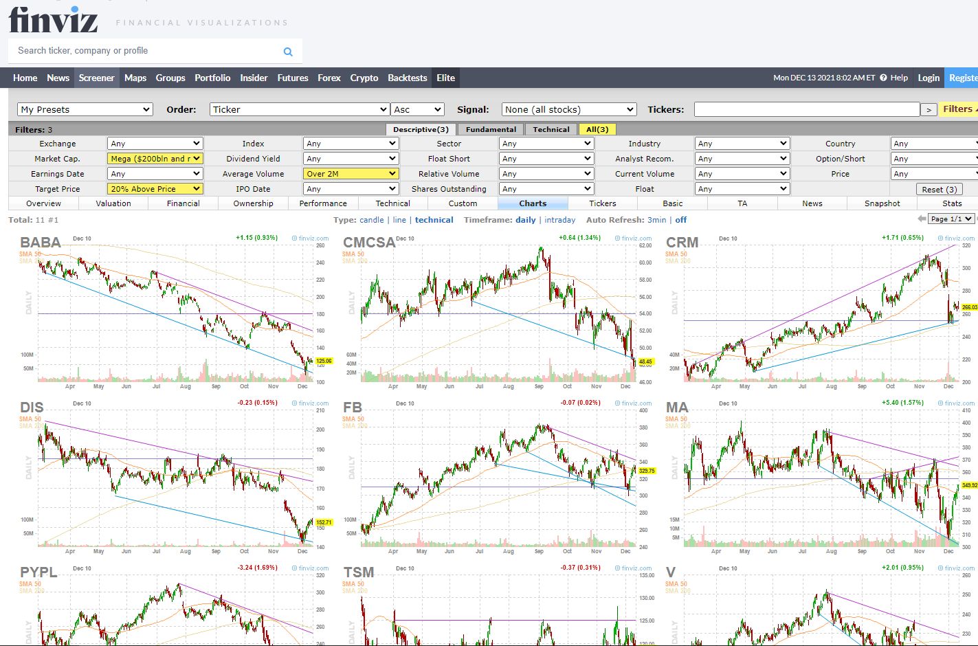Switch to the Snapshot view tab

(882, 203)
